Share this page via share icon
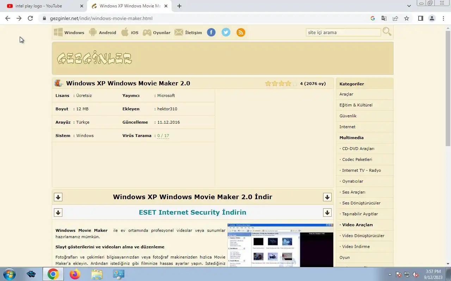The image size is (451, 281). [395, 18]
